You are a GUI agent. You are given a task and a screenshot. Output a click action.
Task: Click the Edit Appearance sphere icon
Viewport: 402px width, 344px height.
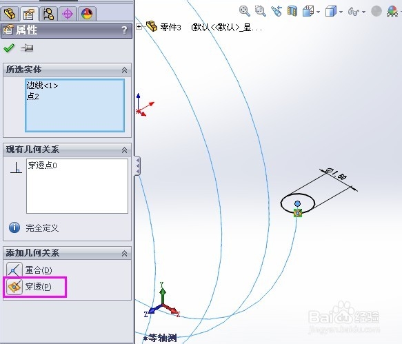(376, 11)
